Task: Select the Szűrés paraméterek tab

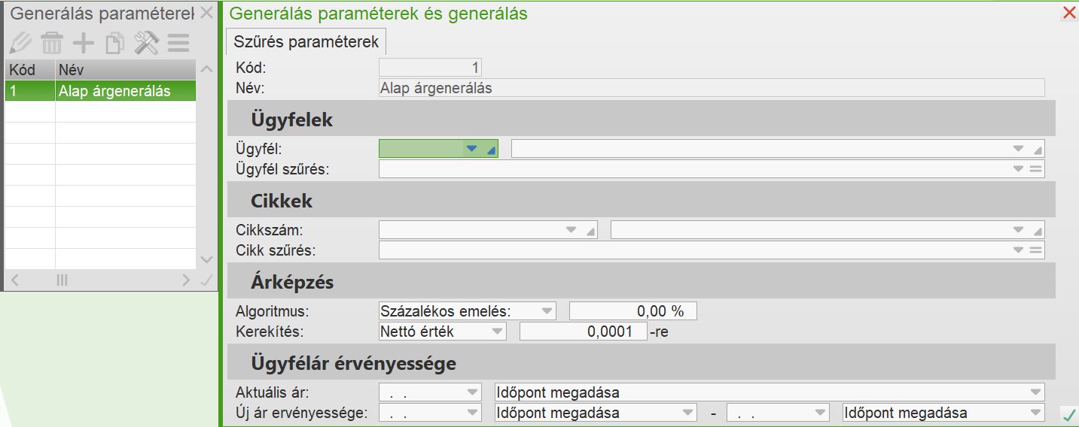Action: (306, 41)
